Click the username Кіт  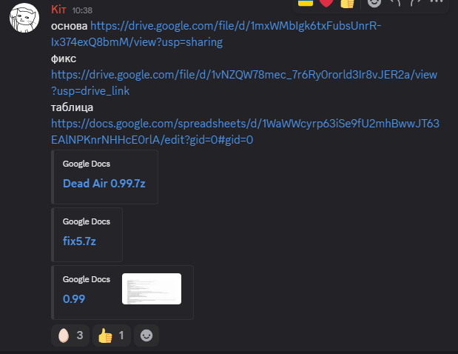pos(58,10)
